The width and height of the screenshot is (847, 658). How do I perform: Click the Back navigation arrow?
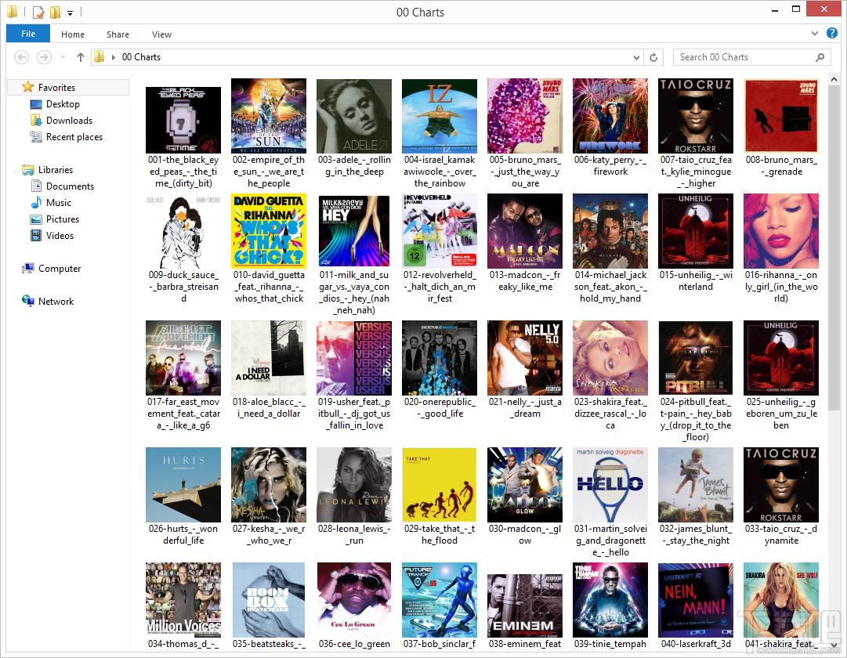pyautogui.click(x=21, y=56)
